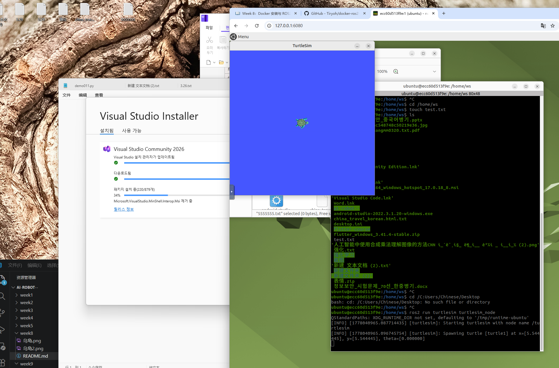Click the turtle in the TurtleSim window

(x=302, y=123)
